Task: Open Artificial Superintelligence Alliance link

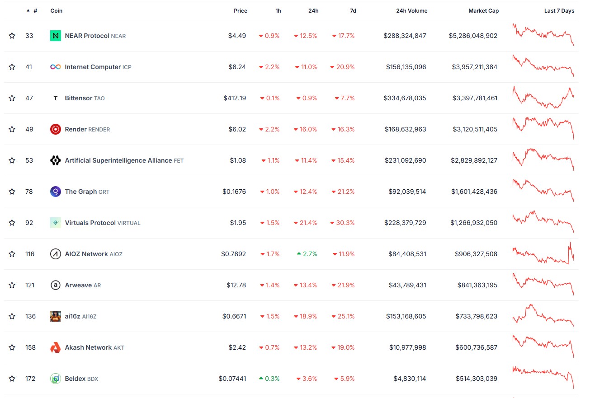Action: (x=124, y=160)
